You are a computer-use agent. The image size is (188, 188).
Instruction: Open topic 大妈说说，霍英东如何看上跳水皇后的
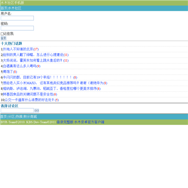tap(36, 61)
